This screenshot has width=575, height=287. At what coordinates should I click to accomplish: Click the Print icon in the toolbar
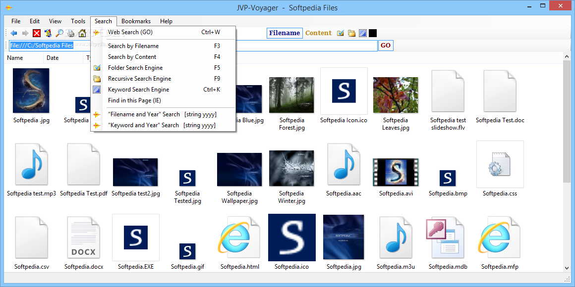pyautogui.click(x=71, y=33)
